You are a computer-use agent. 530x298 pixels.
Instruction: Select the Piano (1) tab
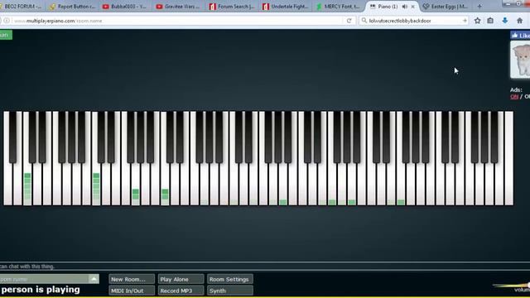click(x=388, y=6)
